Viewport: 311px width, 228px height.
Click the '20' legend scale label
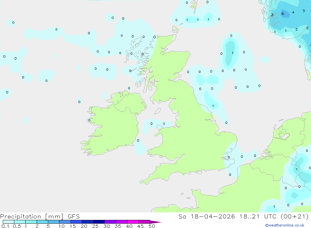84,226
